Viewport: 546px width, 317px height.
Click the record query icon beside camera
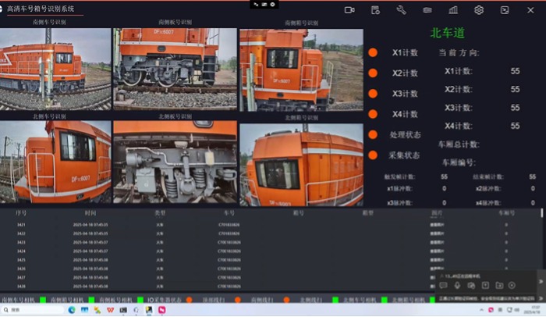(375, 10)
